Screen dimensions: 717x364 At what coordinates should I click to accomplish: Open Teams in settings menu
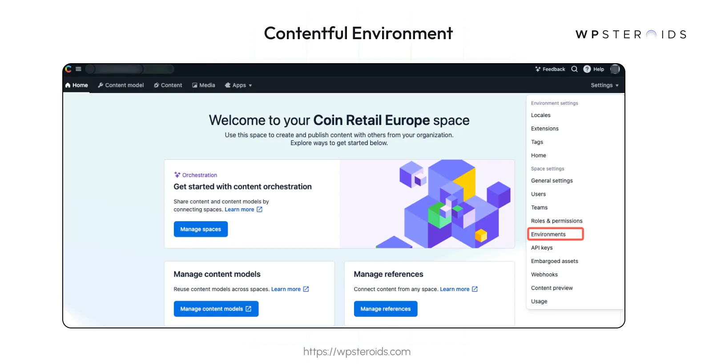pos(539,207)
